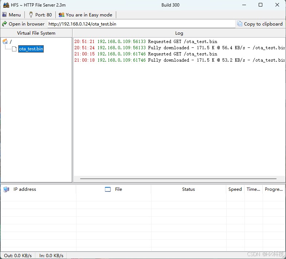Click the Menu icon in toolbar

4,15
